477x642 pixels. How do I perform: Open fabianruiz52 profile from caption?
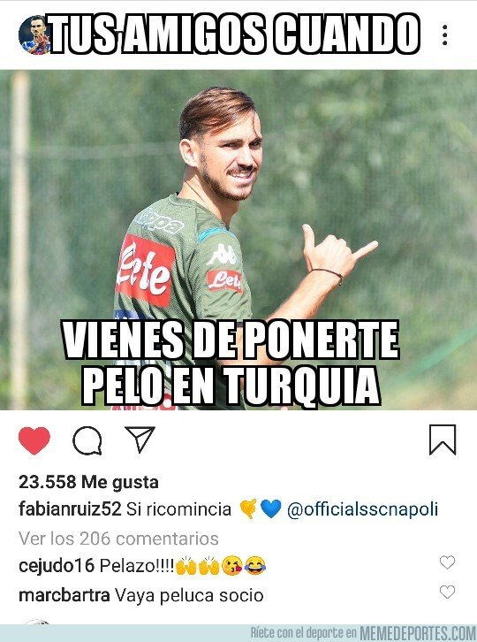[x=70, y=509]
